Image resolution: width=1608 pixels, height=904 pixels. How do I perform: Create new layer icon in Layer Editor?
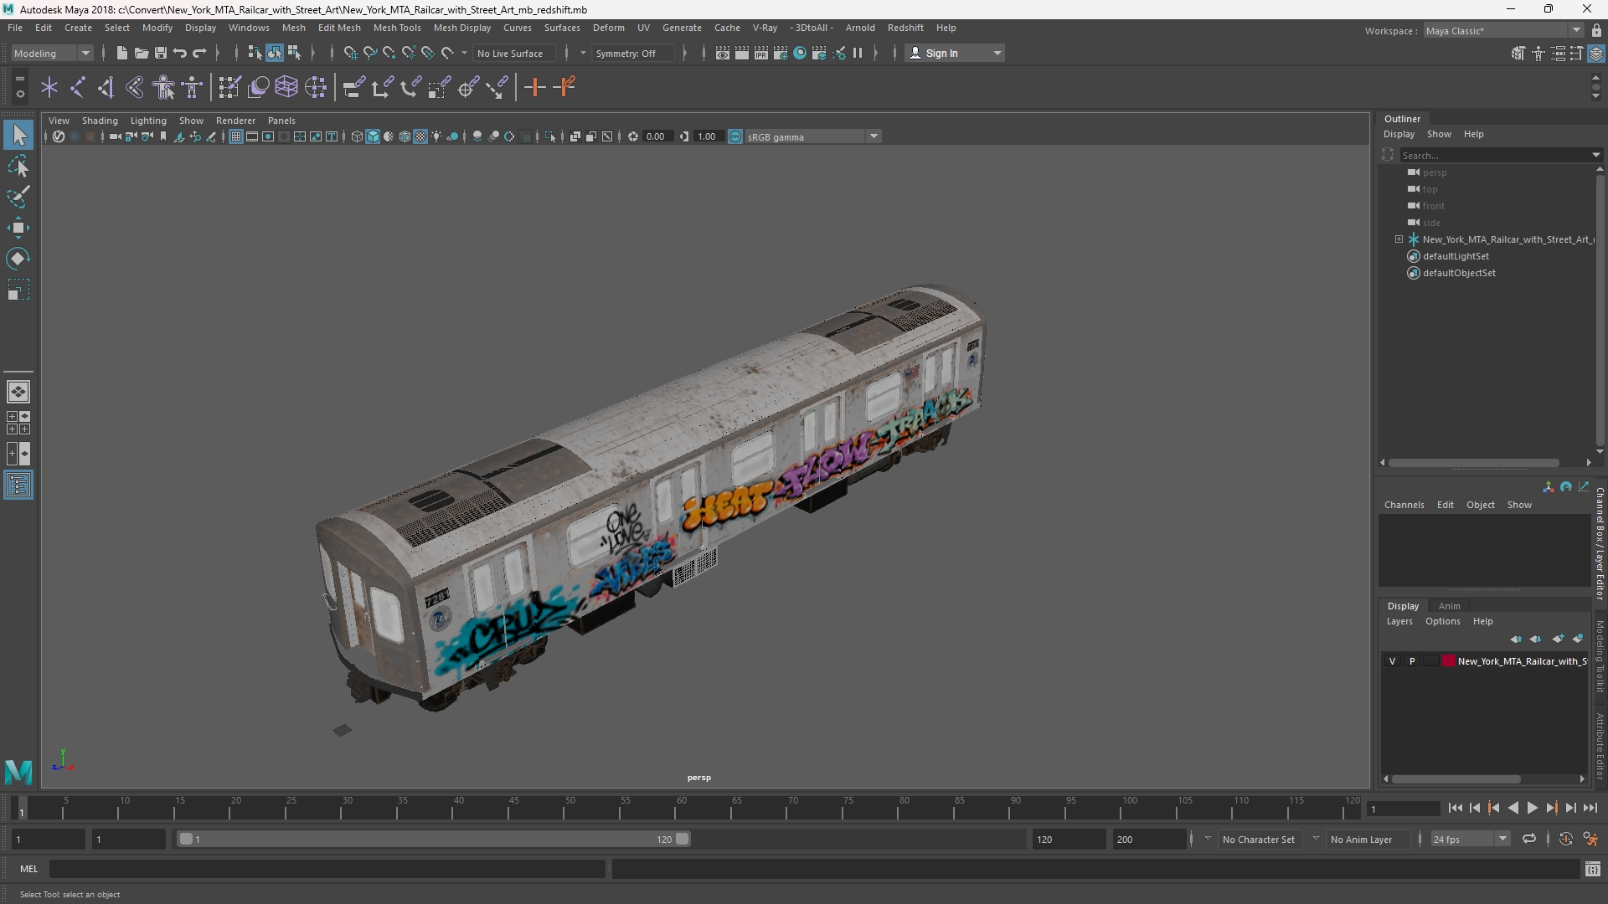click(x=1557, y=639)
